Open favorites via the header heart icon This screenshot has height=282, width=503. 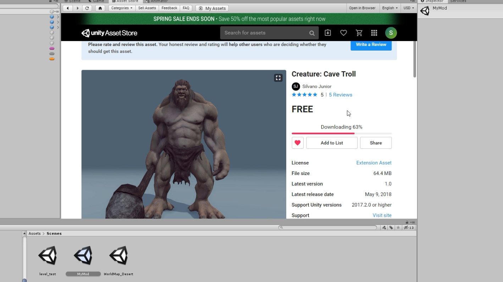point(343,33)
